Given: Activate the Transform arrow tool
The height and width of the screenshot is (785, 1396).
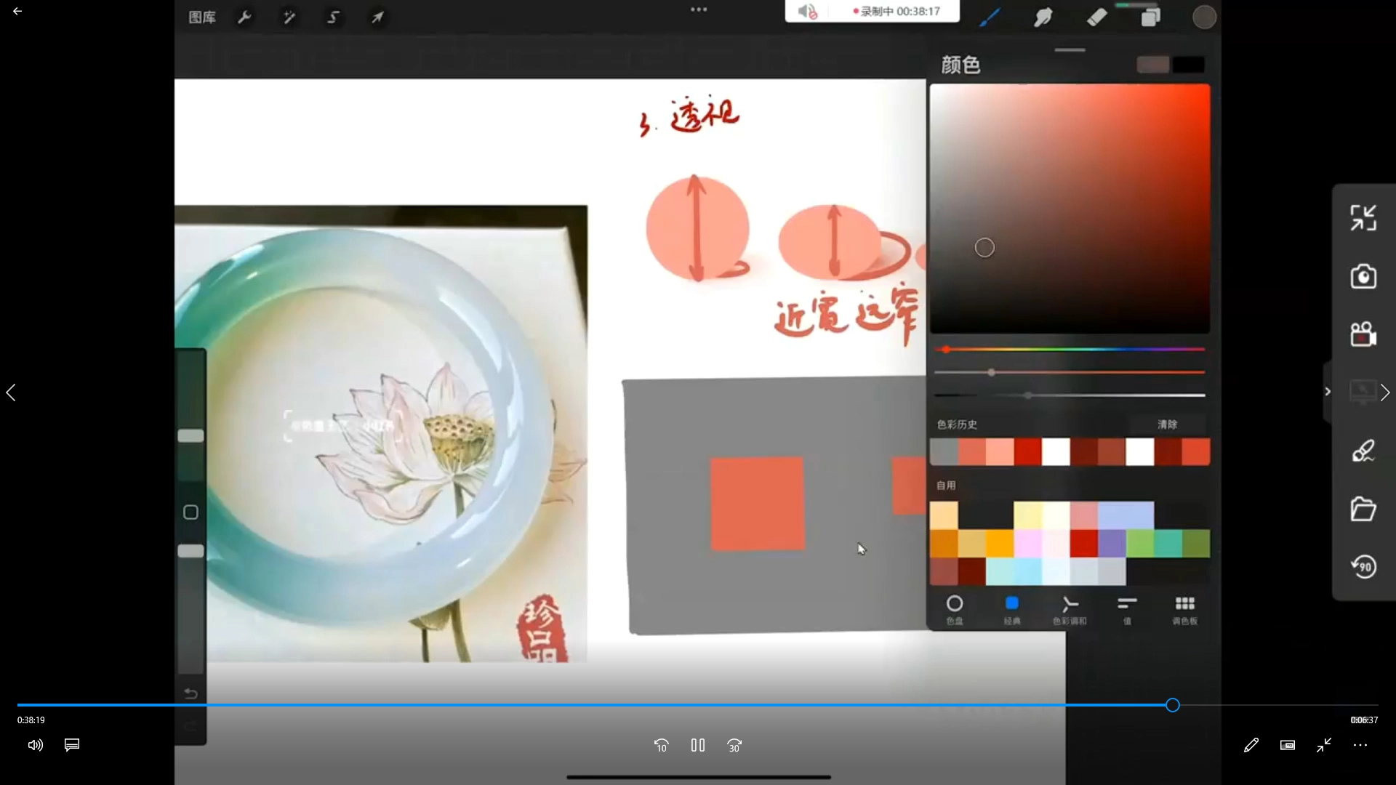Looking at the screenshot, I should (377, 17).
